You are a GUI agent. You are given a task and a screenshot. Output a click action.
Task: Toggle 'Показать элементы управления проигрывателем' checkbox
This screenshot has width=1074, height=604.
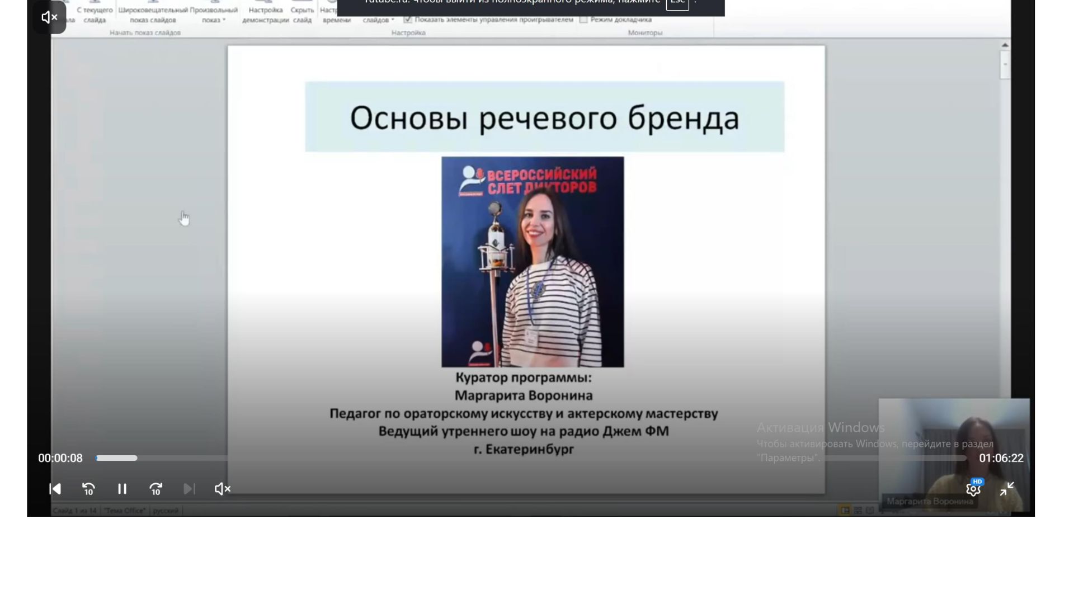pyautogui.click(x=408, y=20)
